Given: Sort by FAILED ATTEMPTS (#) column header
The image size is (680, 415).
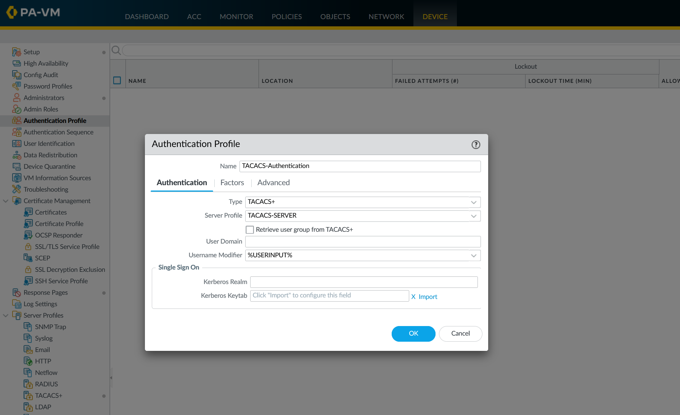Looking at the screenshot, I should click(x=427, y=81).
